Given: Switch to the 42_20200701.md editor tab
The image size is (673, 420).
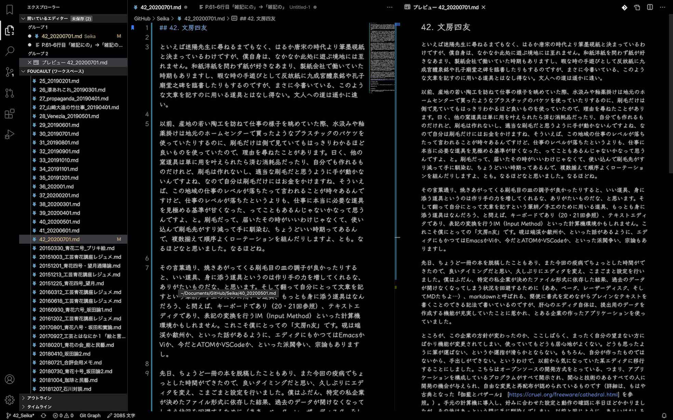Looking at the screenshot, I should [160, 7].
